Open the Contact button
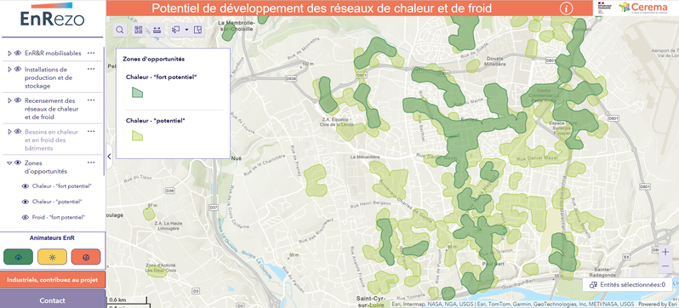 (x=53, y=300)
